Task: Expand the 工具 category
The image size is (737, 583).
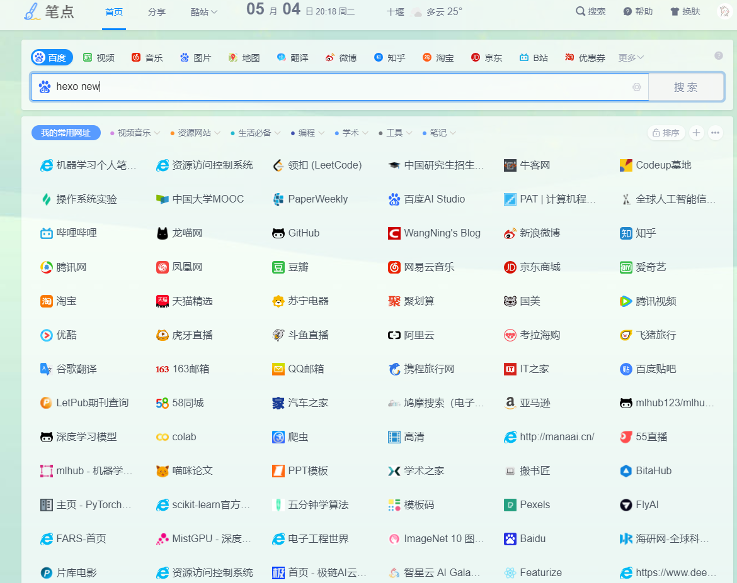Action: click(396, 133)
